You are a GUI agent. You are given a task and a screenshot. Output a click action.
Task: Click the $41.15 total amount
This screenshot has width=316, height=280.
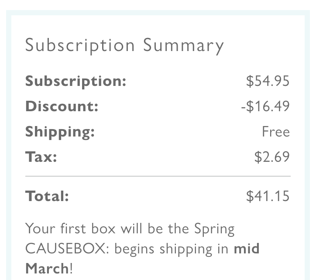[x=268, y=196]
